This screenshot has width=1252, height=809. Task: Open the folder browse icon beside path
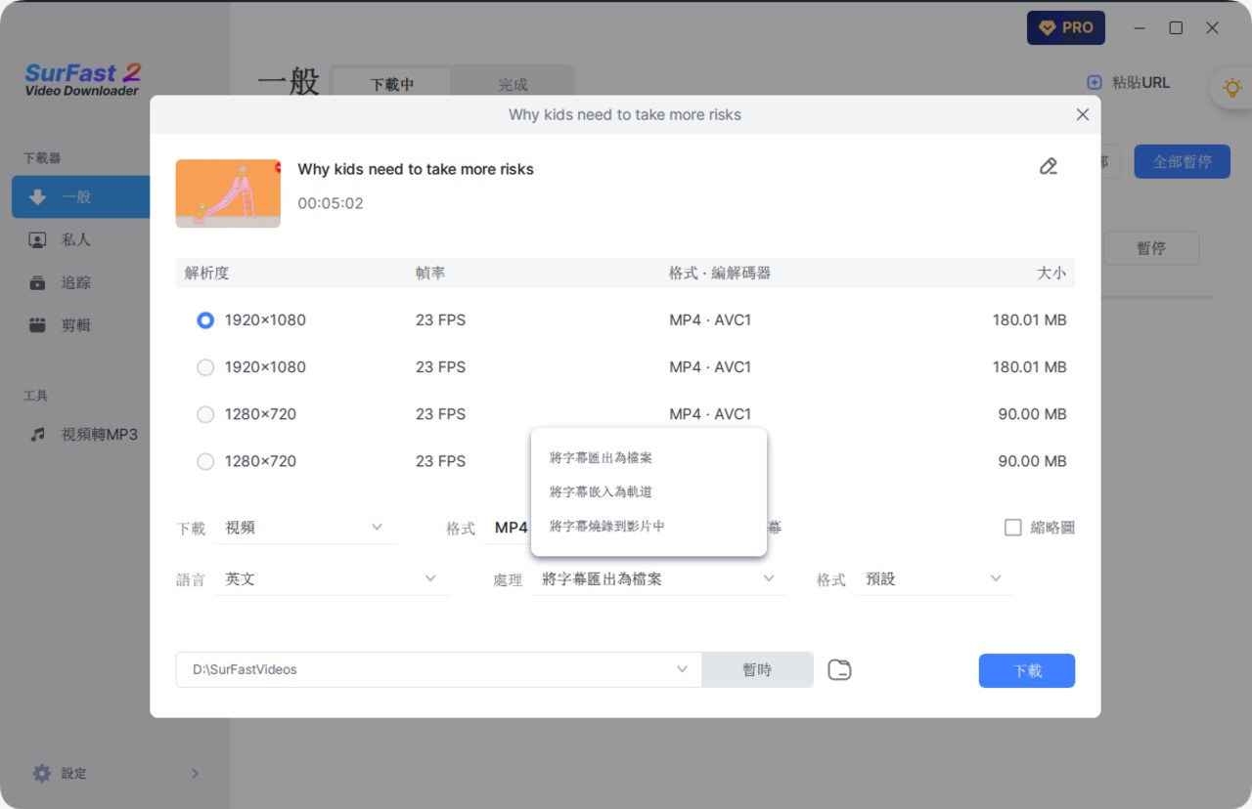pyautogui.click(x=838, y=670)
